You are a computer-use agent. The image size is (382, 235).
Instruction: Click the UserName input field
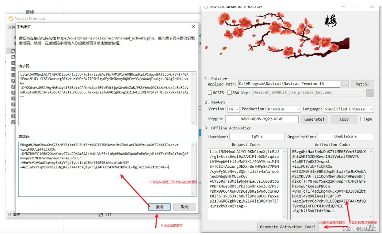point(257,137)
